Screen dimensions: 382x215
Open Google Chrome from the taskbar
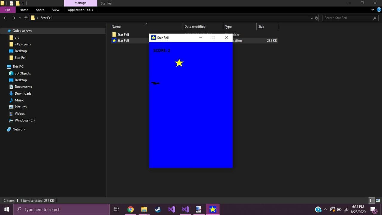click(130, 209)
